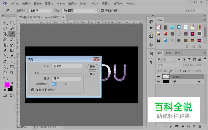Toggle pixel layer filter
Image resolution: width=208 pixels, height=130 pixels.
[179, 59]
